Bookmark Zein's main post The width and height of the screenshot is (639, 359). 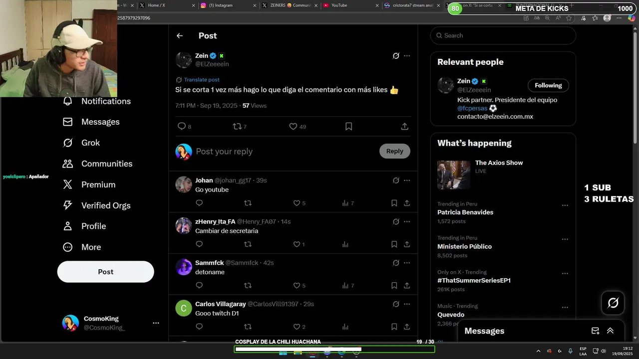[x=349, y=127]
